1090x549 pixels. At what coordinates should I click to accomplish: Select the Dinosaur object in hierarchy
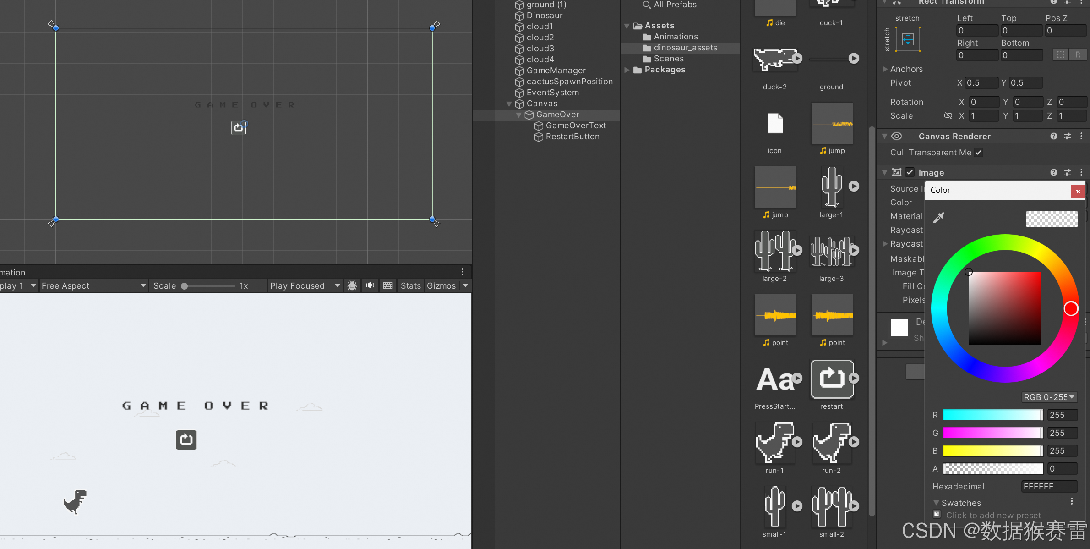click(x=545, y=16)
